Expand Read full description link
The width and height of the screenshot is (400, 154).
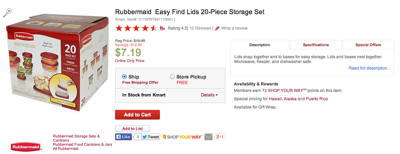coord(369,68)
